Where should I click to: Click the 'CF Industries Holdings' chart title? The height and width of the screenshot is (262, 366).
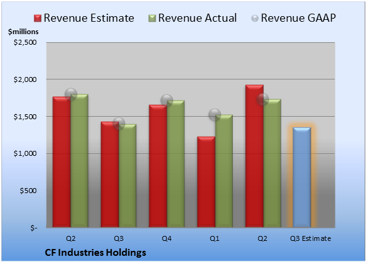[95, 253]
